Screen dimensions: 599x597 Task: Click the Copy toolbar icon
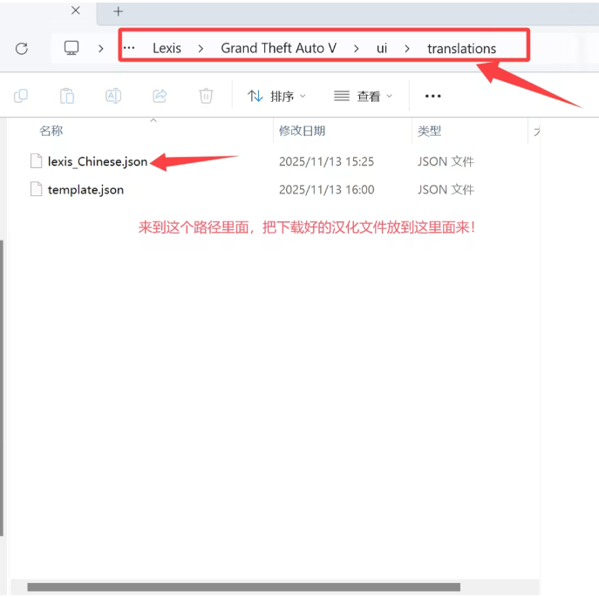click(x=21, y=96)
